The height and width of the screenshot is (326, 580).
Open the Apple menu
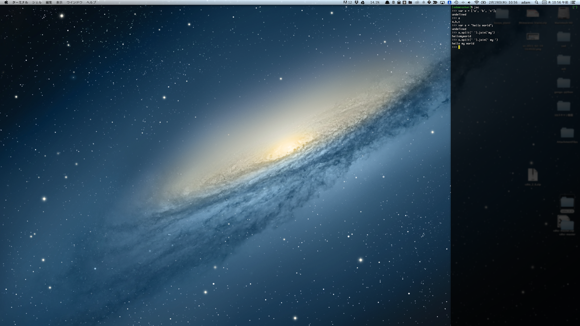pyautogui.click(x=5, y=3)
